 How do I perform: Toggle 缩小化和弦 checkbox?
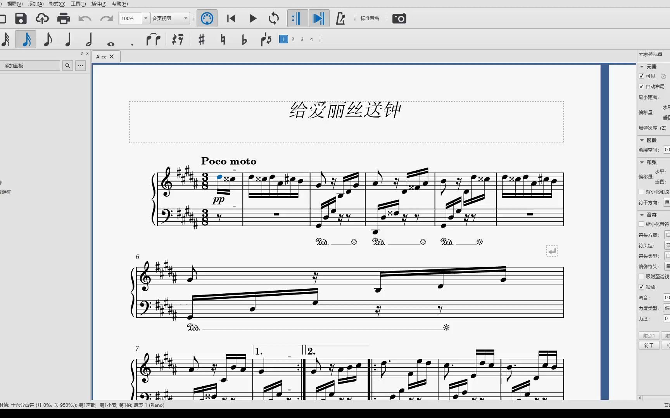click(x=641, y=192)
